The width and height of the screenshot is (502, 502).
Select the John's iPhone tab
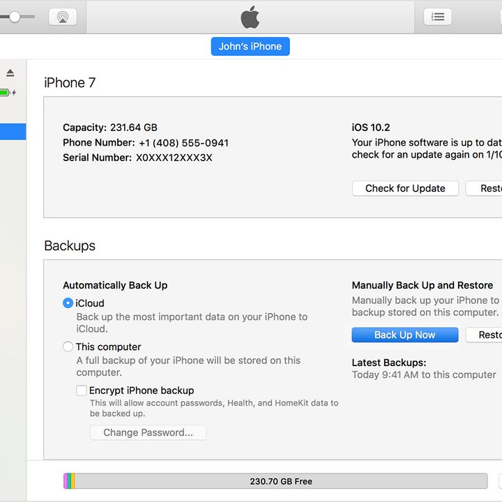coord(250,47)
